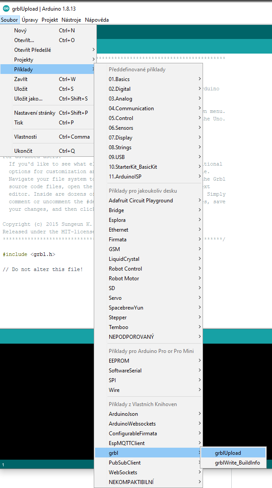This screenshot has height=488, width=272.
Task: Open the Nástroje menu
Action: (71, 20)
